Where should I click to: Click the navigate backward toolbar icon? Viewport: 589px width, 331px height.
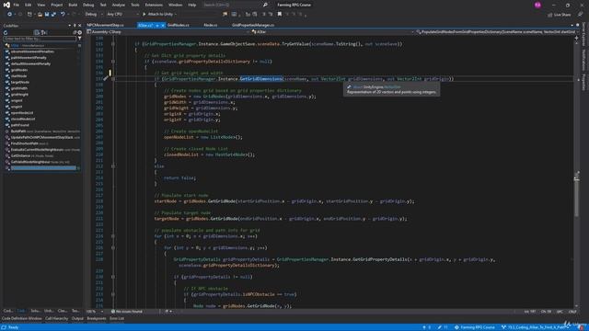(9, 15)
